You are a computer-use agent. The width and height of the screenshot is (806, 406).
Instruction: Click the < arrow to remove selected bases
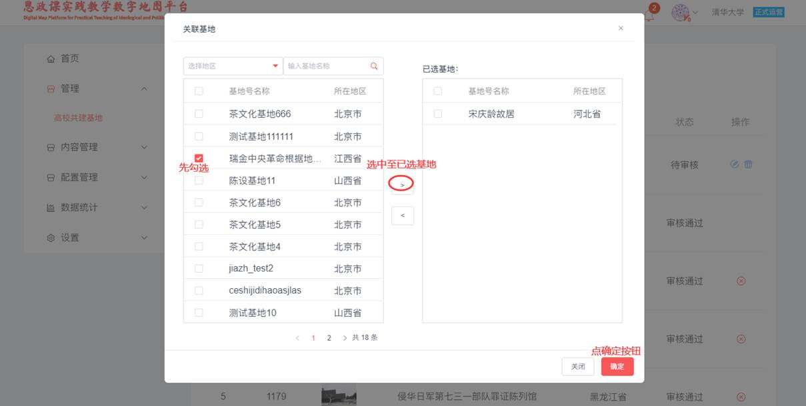pos(402,216)
